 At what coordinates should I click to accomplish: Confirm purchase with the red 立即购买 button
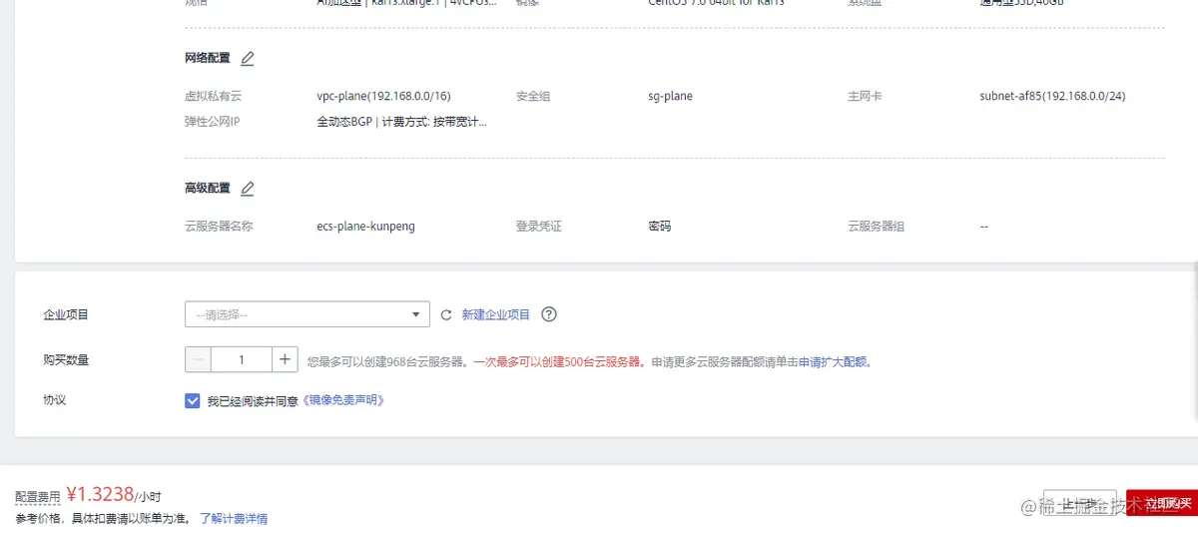point(1162,504)
